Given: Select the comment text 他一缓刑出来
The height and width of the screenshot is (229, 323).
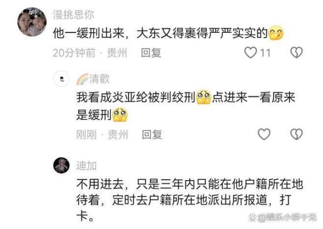Looking at the screenshot, I should pyautogui.click(x=89, y=33).
